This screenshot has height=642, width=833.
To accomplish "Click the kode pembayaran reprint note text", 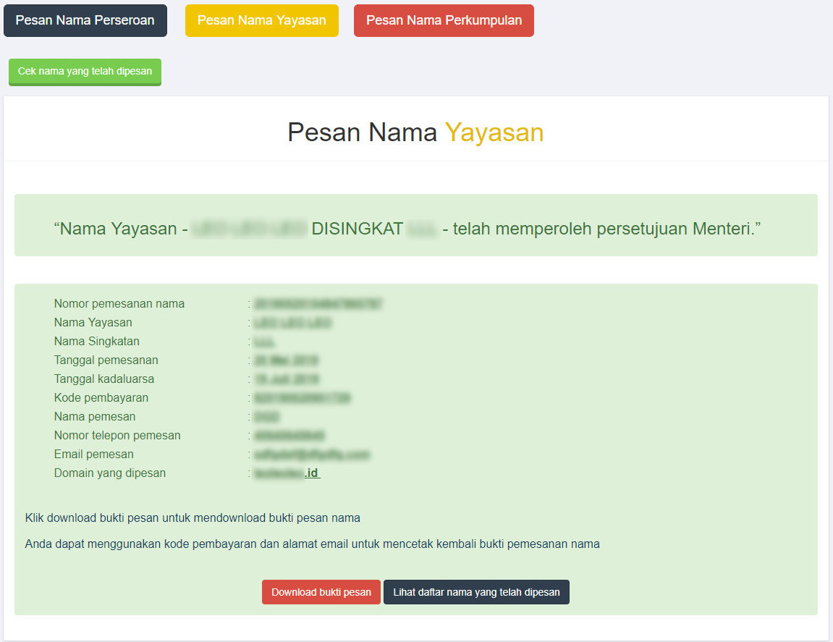I will coord(312,544).
